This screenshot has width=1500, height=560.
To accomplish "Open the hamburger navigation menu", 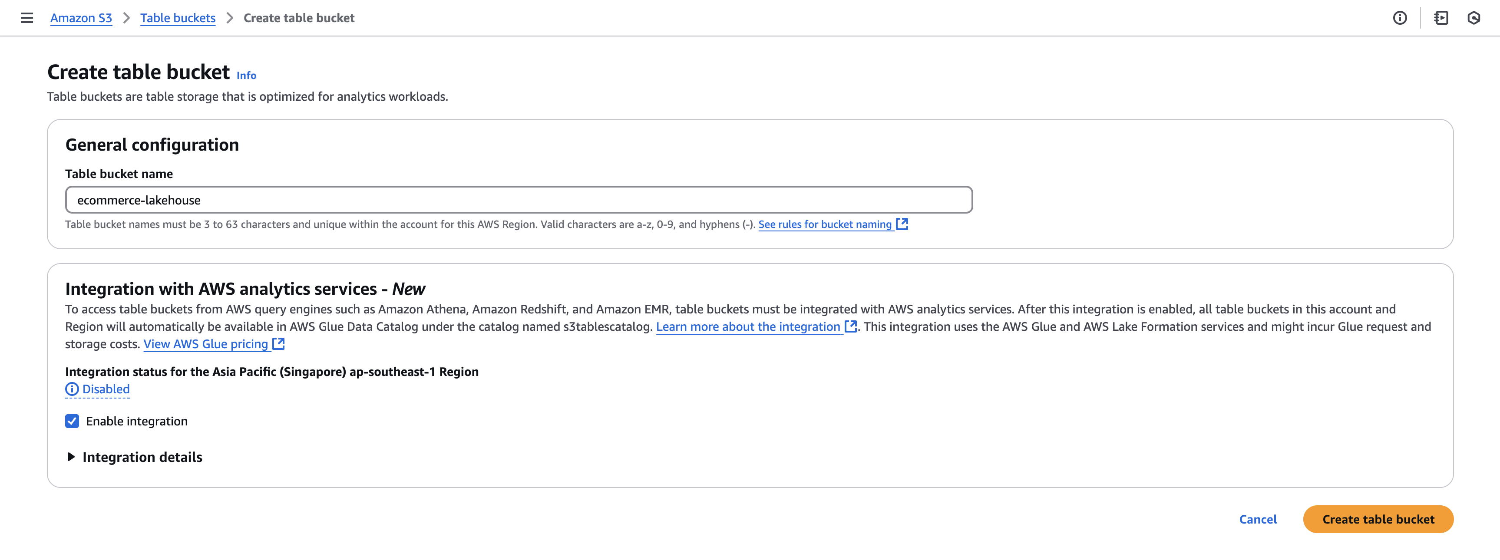I will (x=27, y=18).
